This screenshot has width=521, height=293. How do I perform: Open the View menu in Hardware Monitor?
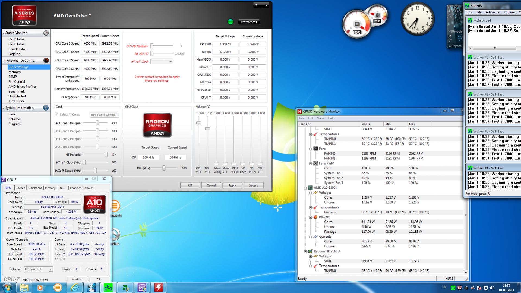tap(320, 118)
